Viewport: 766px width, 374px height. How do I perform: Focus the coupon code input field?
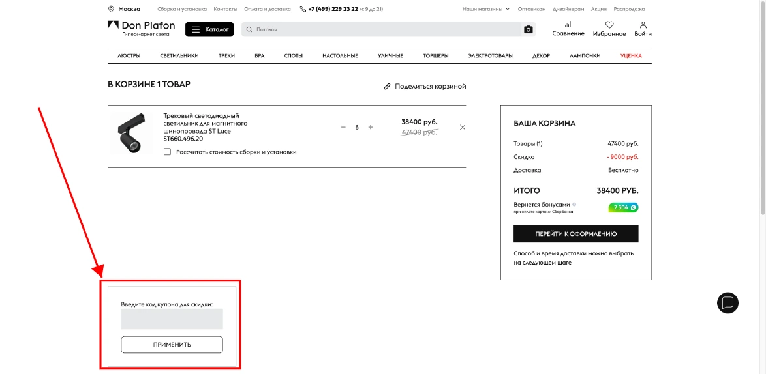[x=172, y=319]
